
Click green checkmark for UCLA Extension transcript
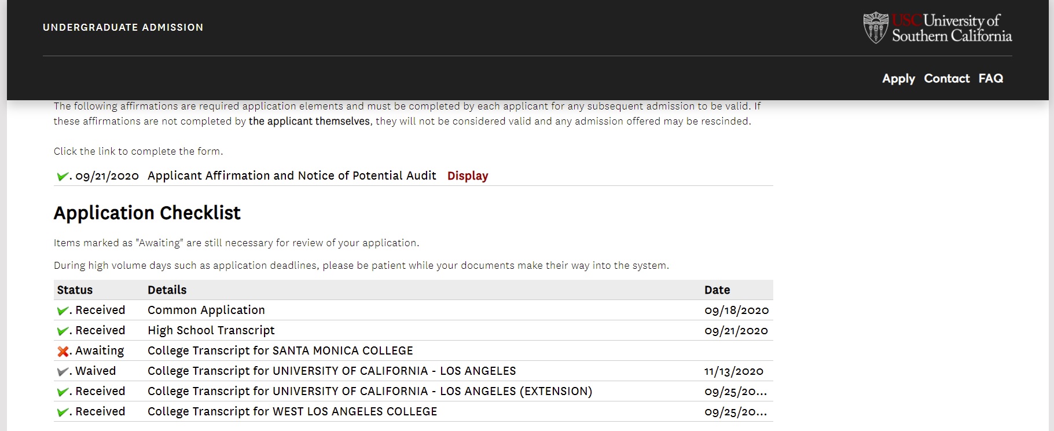pos(63,392)
